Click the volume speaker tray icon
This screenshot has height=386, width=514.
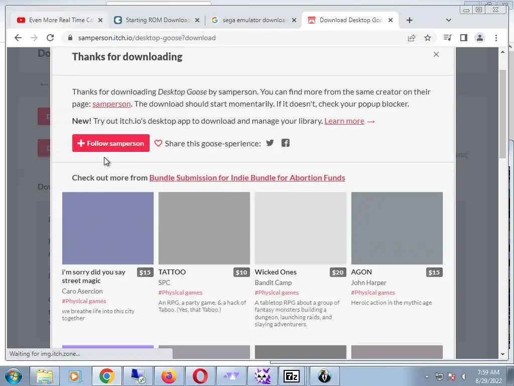(x=463, y=376)
